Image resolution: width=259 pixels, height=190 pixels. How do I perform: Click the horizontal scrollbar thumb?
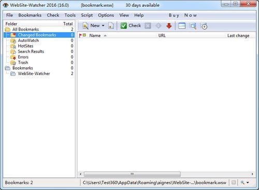(132, 174)
